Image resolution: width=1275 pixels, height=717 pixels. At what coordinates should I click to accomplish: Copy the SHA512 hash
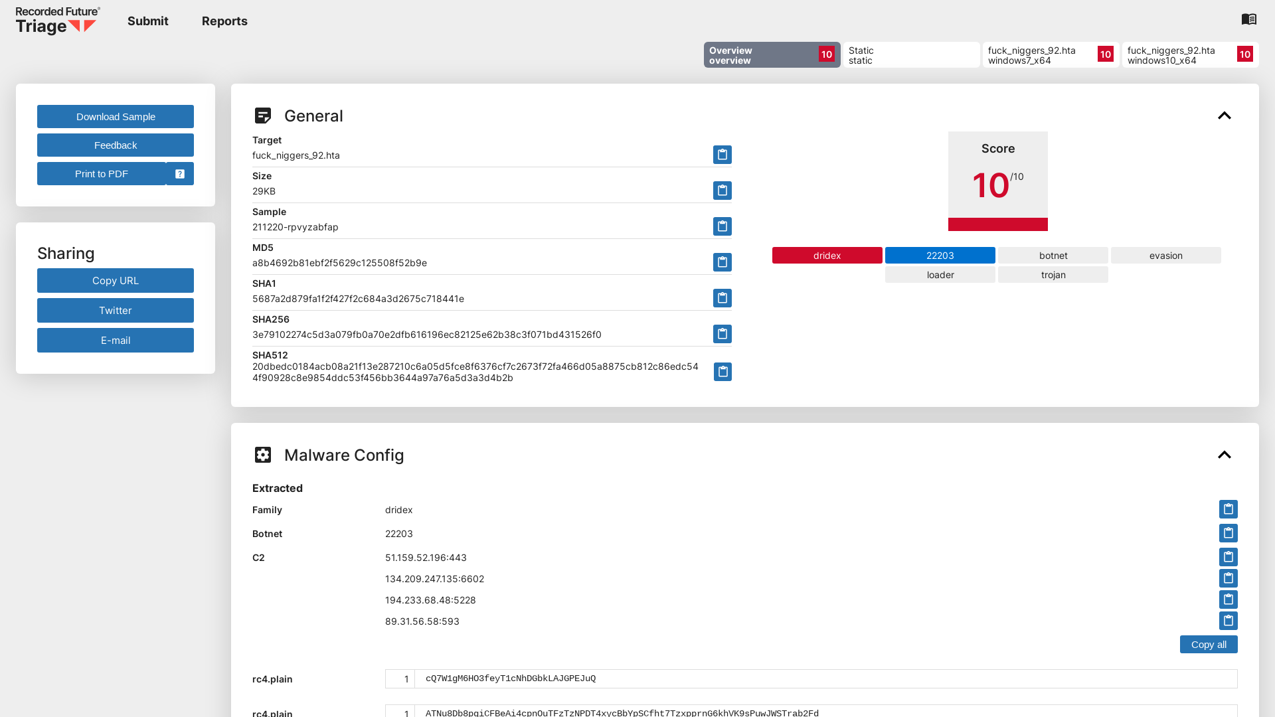point(723,372)
